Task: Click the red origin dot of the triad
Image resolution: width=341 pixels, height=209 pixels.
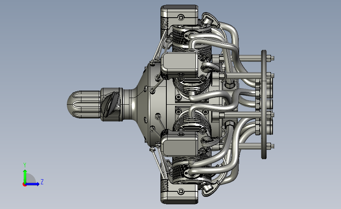Action: pos(24,184)
